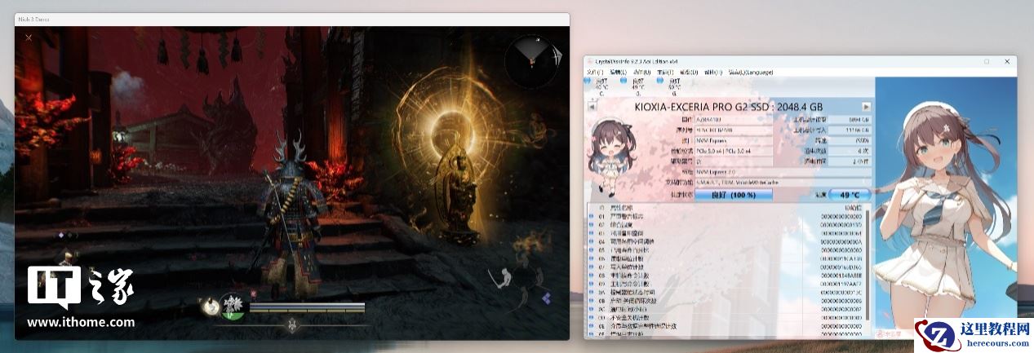Open the 磁盘(D) menu in CrystalDiskInfo
1034x353 pixels.
pyautogui.click(x=689, y=72)
